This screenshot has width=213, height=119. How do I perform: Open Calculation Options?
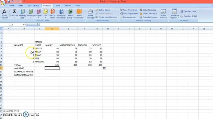(x=174, y=14)
